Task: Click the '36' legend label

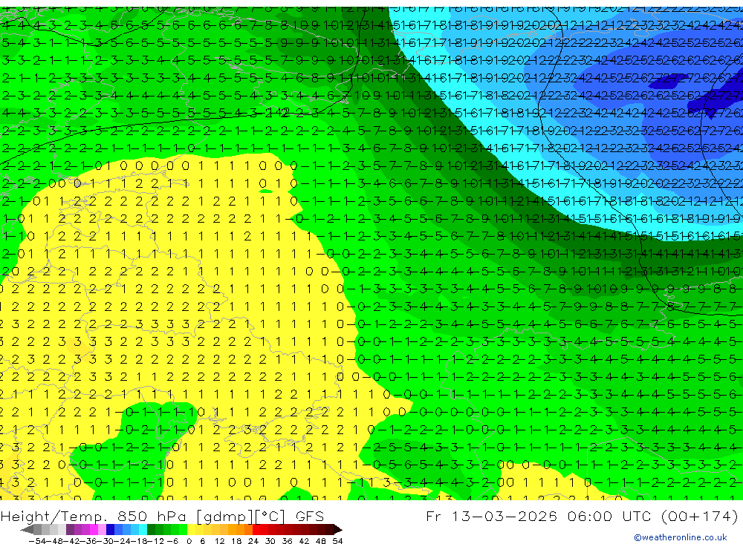Action: pos(287,541)
